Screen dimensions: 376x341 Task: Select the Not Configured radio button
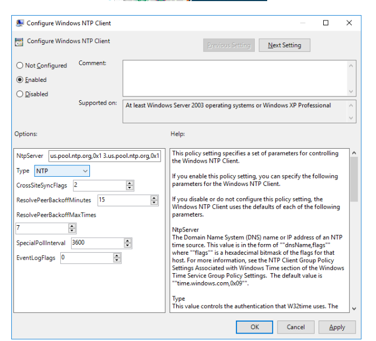[x=20, y=66]
